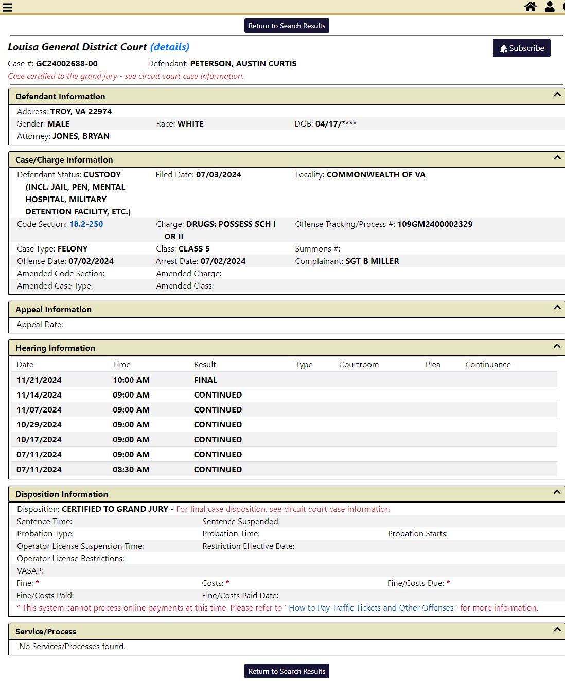Select disposition CERTIFIED TO GRAND JURY

click(115, 509)
